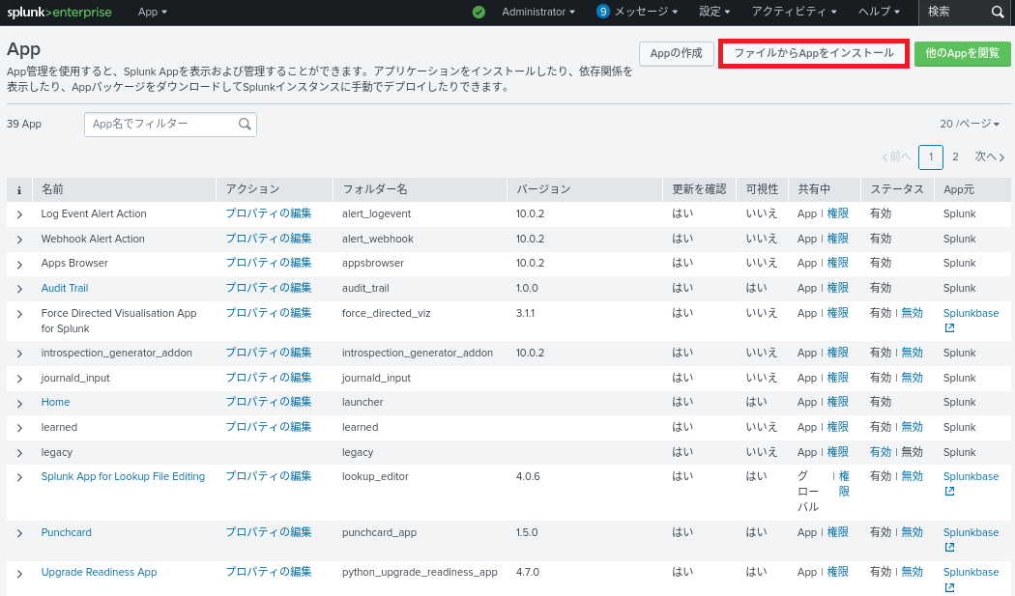Click the magnifier icon in App name filter

[x=246, y=125]
